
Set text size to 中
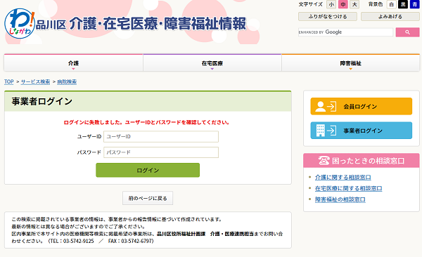coord(343,5)
